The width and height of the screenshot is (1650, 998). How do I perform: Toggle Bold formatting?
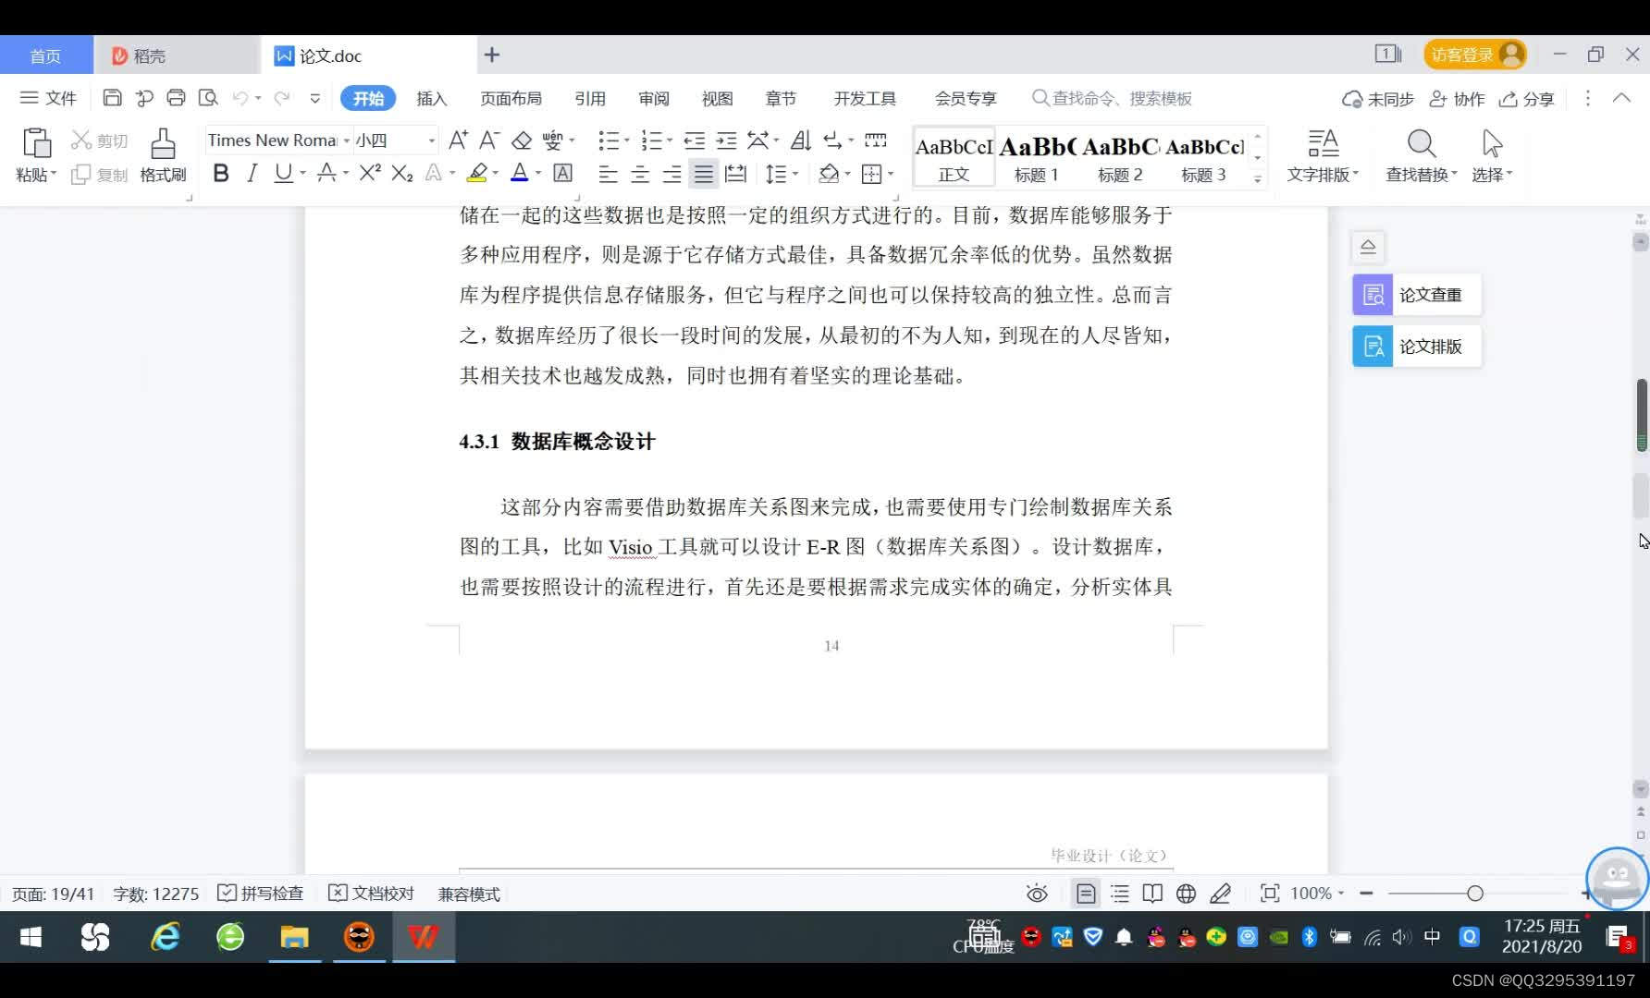220,173
